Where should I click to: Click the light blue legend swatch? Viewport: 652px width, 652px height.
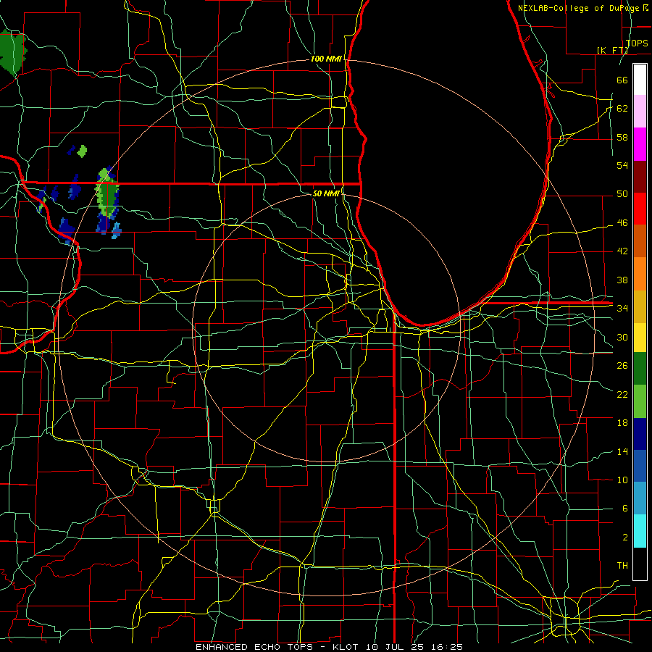(x=640, y=498)
